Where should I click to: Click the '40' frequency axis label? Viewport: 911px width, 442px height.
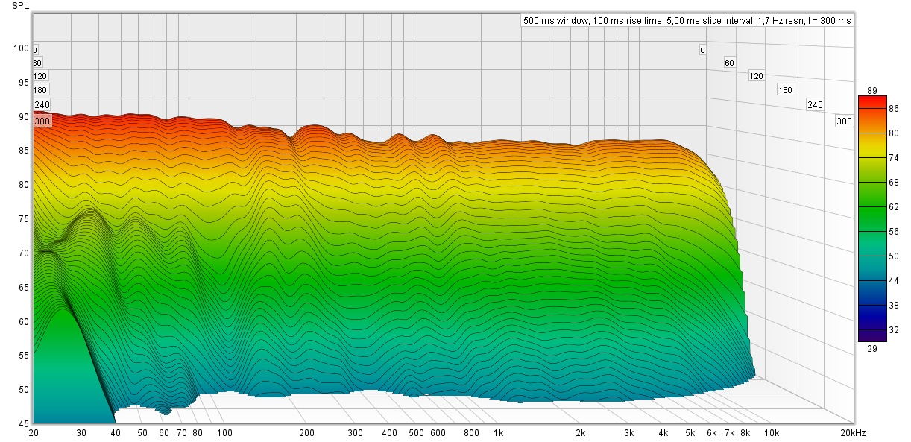point(115,432)
